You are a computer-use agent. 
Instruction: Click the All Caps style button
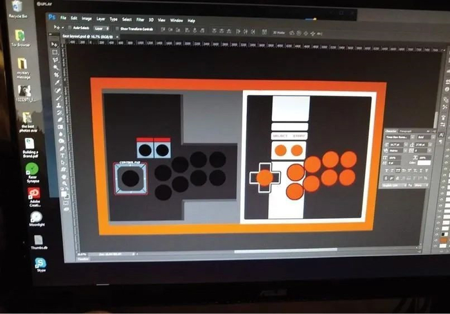coord(398,171)
